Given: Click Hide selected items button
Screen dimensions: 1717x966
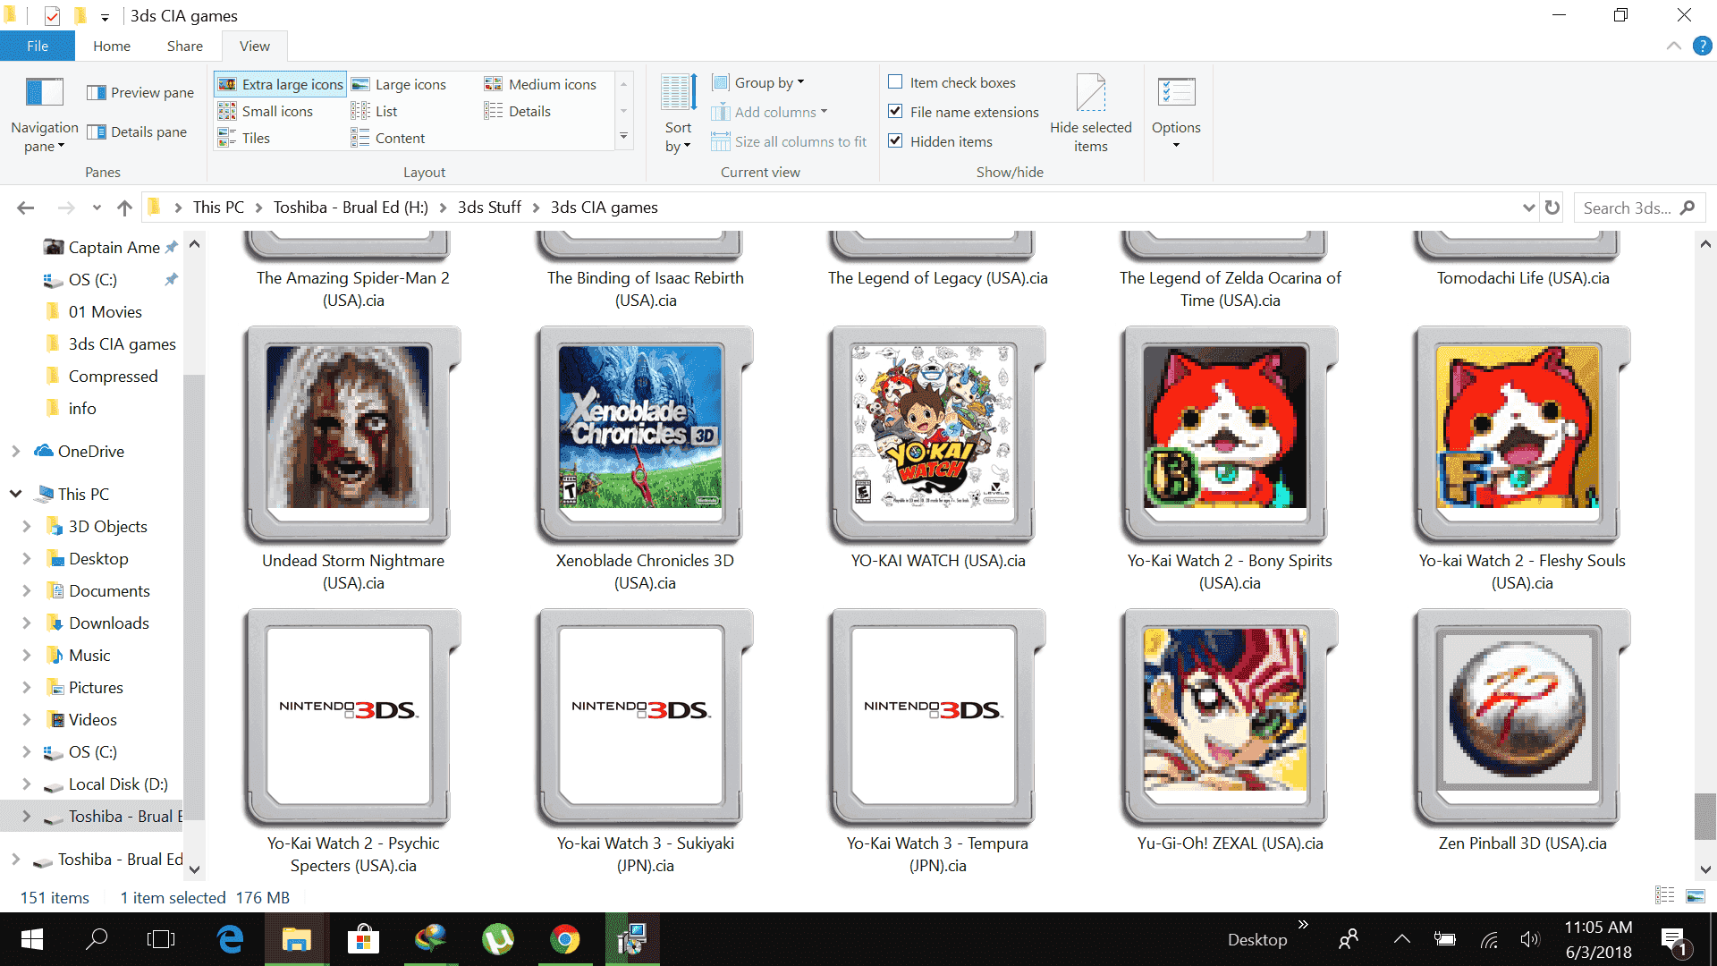Looking at the screenshot, I should pos(1090,114).
